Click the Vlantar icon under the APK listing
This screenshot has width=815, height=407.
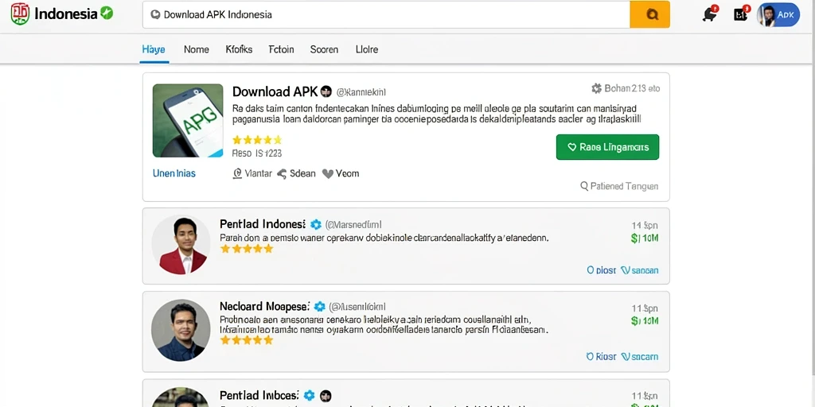[x=237, y=173]
